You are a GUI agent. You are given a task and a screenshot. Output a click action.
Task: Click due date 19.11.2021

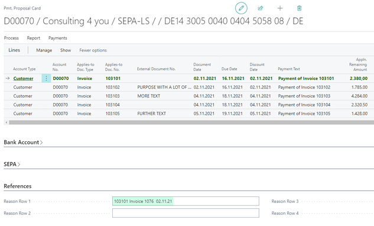(x=232, y=114)
